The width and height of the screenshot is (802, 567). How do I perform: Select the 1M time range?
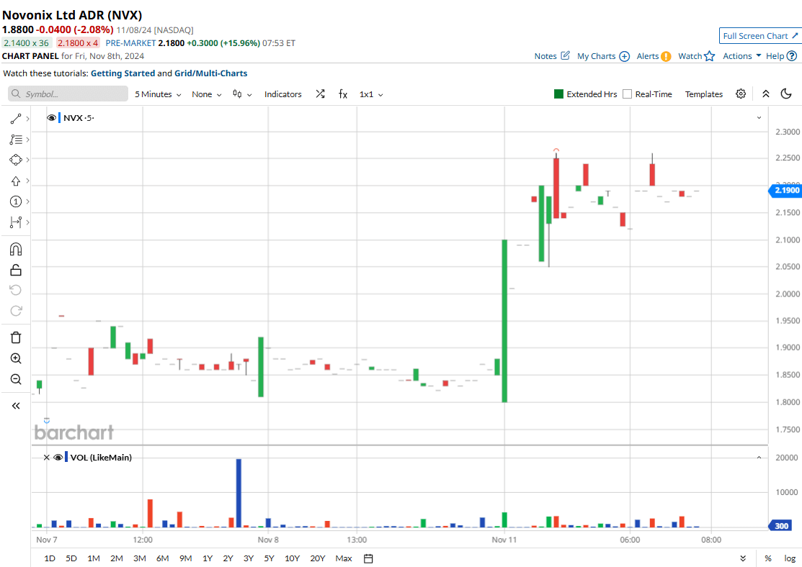point(94,558)
